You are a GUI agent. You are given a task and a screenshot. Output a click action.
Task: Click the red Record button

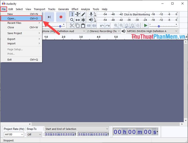(x=61, y=17)
